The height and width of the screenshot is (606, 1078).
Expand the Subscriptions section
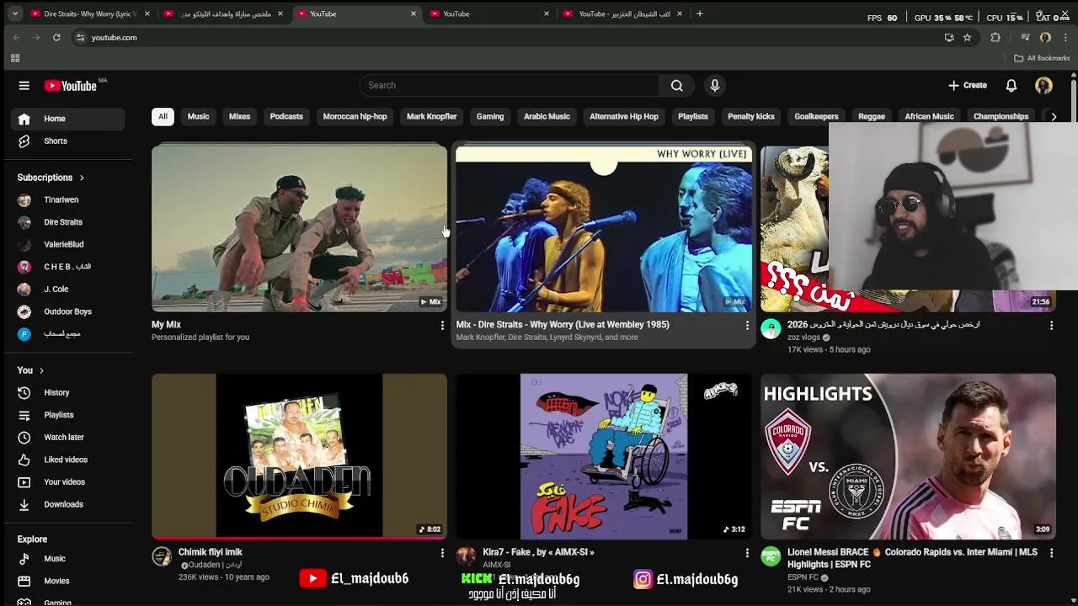(x=51, y=178)
